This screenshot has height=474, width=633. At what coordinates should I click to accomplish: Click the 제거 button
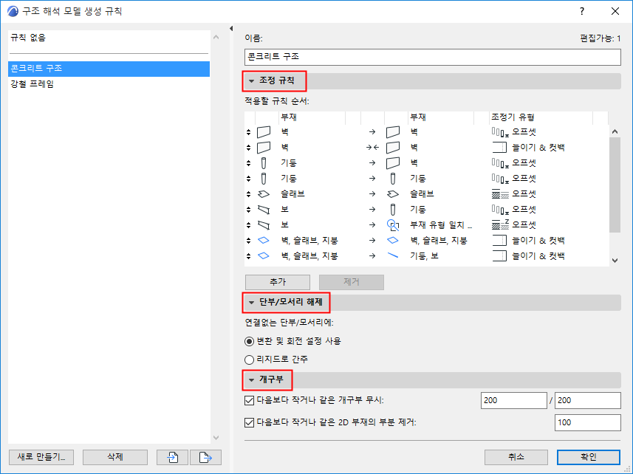pos(352,282)
